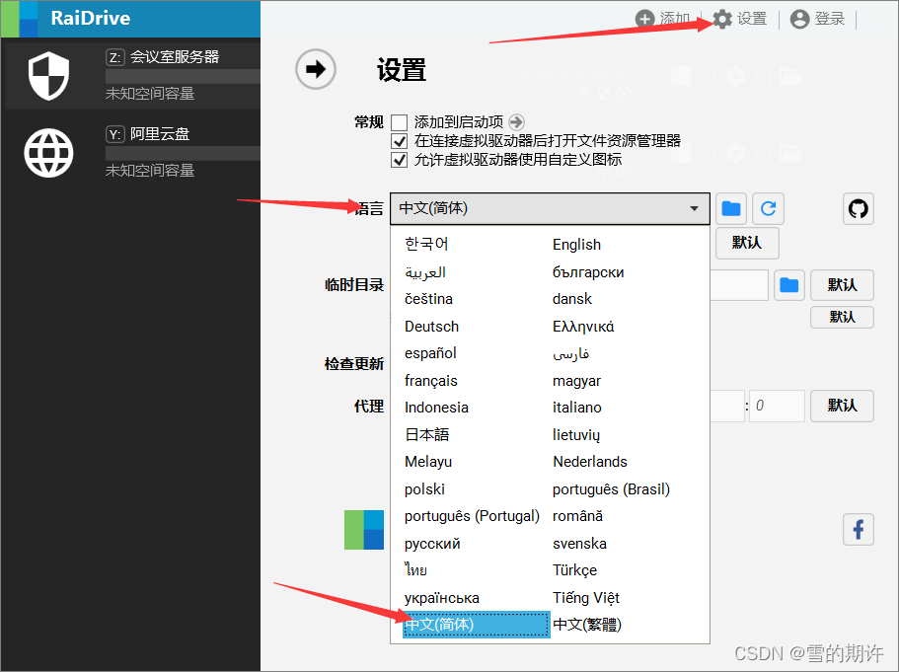Toggle open file explorer after connecting checkbox

click(399, 141)
